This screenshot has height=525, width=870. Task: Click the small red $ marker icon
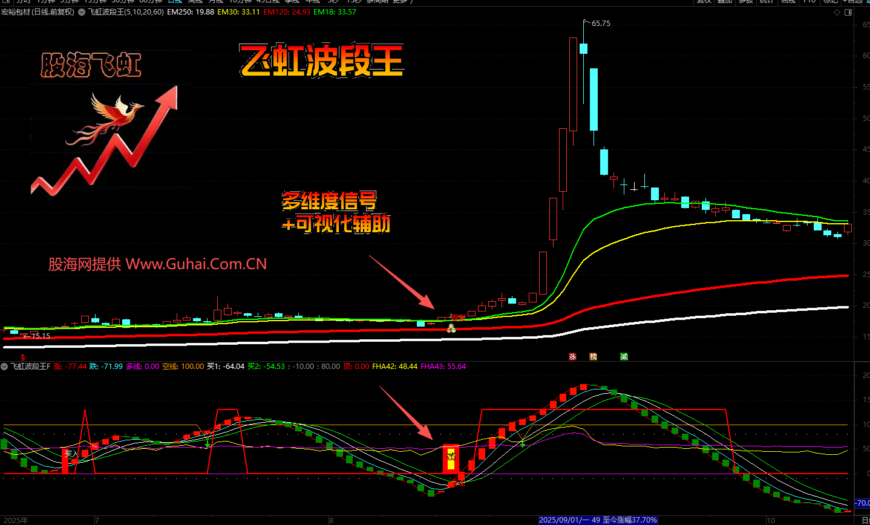point(23,357)
